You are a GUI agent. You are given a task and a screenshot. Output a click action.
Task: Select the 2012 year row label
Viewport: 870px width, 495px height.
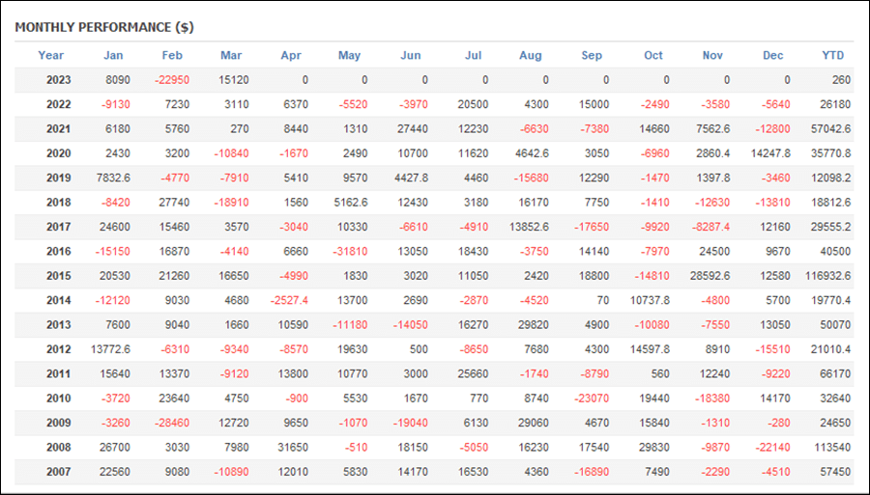[x=58, y=349]
